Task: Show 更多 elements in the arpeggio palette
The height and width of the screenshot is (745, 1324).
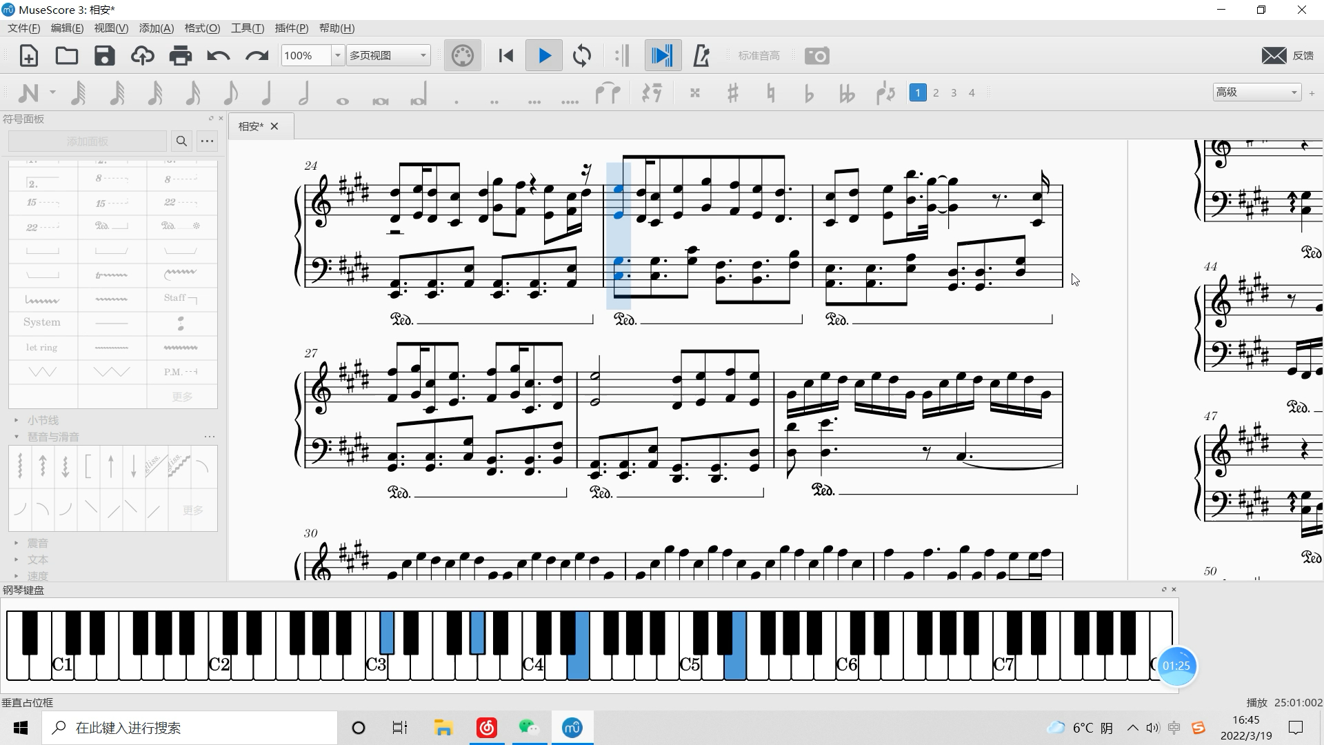Action: [193, 510]
